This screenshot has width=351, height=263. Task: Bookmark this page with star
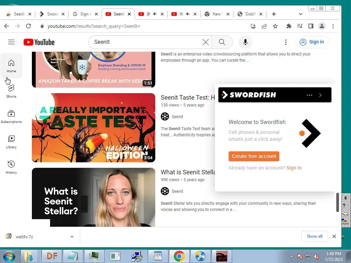pyautogui.click(x=275, y=26)
